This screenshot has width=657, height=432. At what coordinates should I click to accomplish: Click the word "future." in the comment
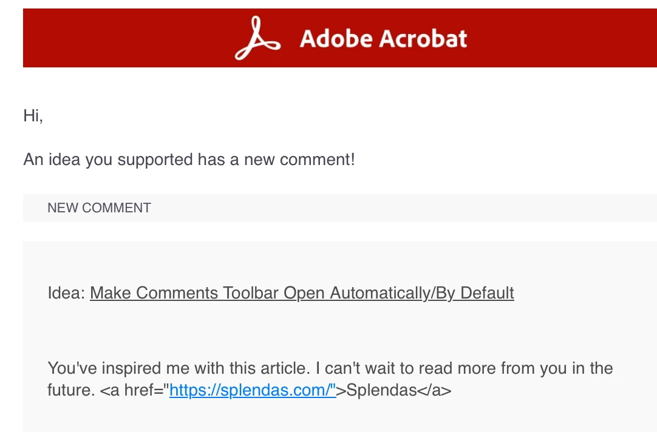(x=71, y=390)
